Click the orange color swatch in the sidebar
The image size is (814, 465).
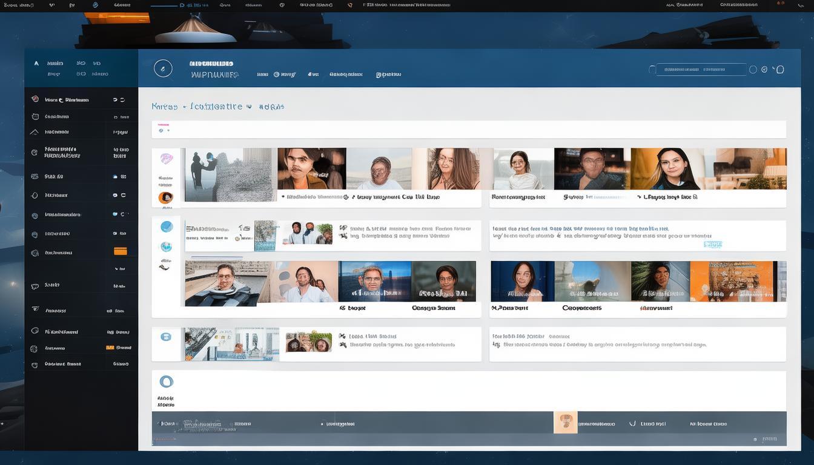pyautogui.click(x=120, y=251)
